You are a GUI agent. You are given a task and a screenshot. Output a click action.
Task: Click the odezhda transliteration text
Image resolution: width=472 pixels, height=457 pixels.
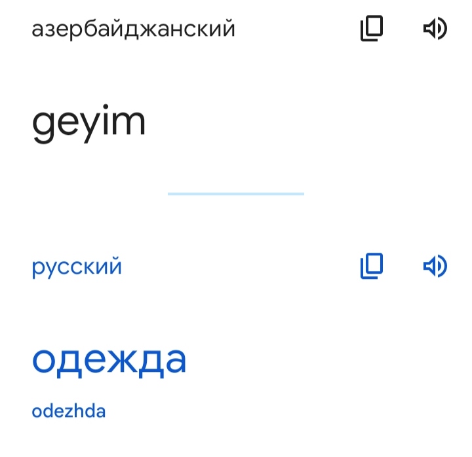(69, 411)
